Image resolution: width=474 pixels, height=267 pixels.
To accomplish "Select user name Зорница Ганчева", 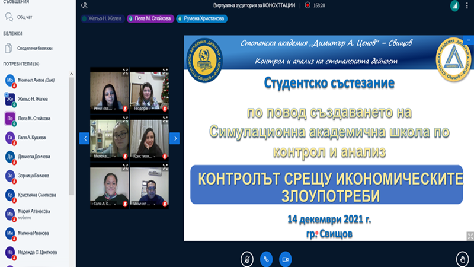I will pyautogui.click(x=34, y=176).
